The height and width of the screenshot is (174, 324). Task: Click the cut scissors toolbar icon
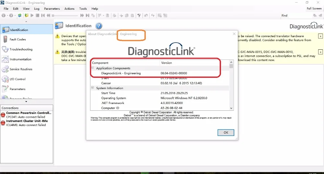point(121,15)
